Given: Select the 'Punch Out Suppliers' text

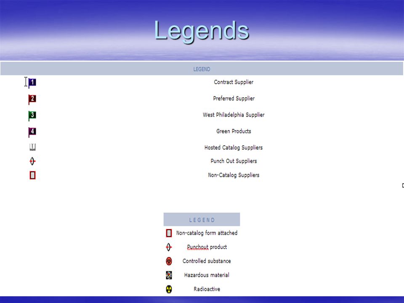Looking at the screenshot, I should point(234,161).
